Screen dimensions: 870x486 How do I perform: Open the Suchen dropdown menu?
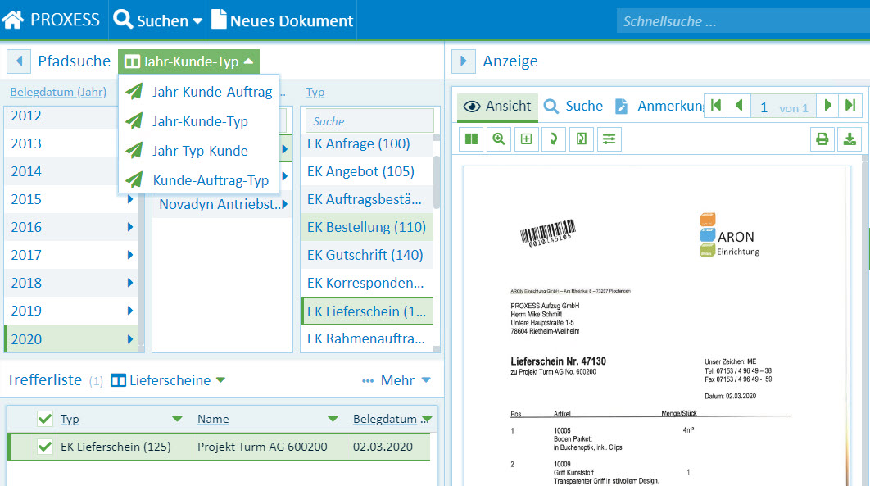coord(158,20)
